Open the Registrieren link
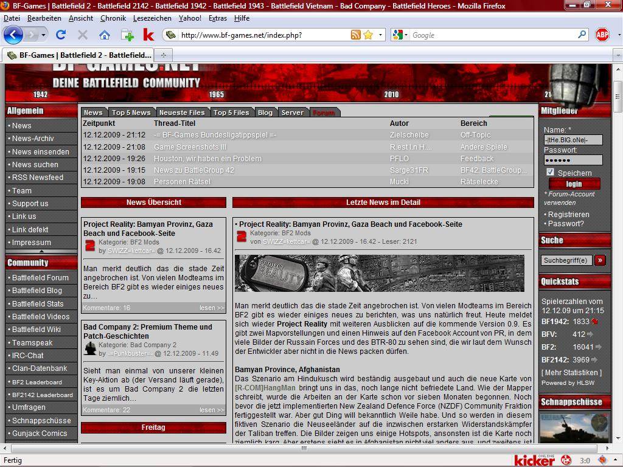 [569, 215]
